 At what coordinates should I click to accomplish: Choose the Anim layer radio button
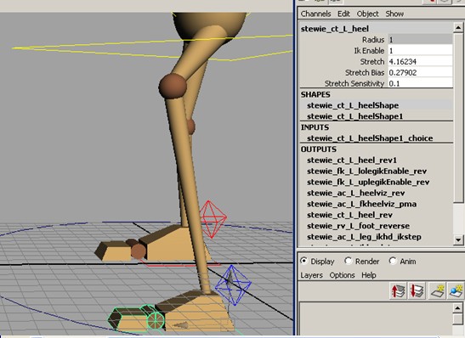tap(393, 261)
